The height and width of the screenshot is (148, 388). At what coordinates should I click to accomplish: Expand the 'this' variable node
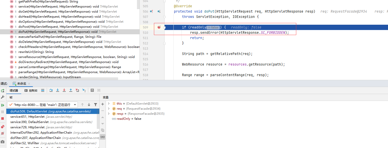click(109, 104)
